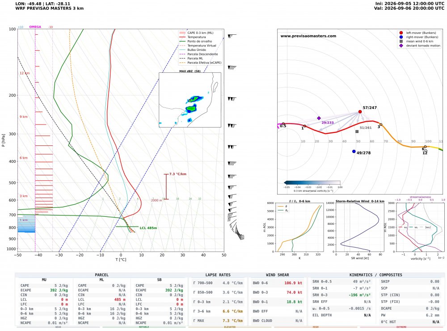This screenshot has width=447, height=331.
Task: Click the hodograph 3 km height marker
Action: (x=381, y=124)
